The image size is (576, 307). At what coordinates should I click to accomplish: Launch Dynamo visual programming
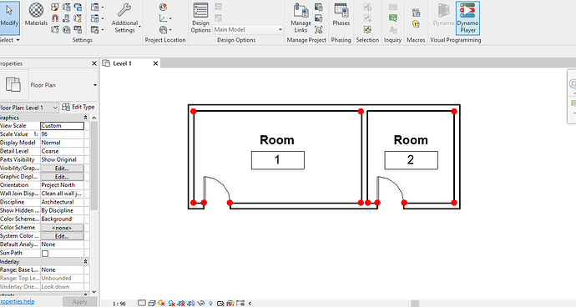pos(443,15)
